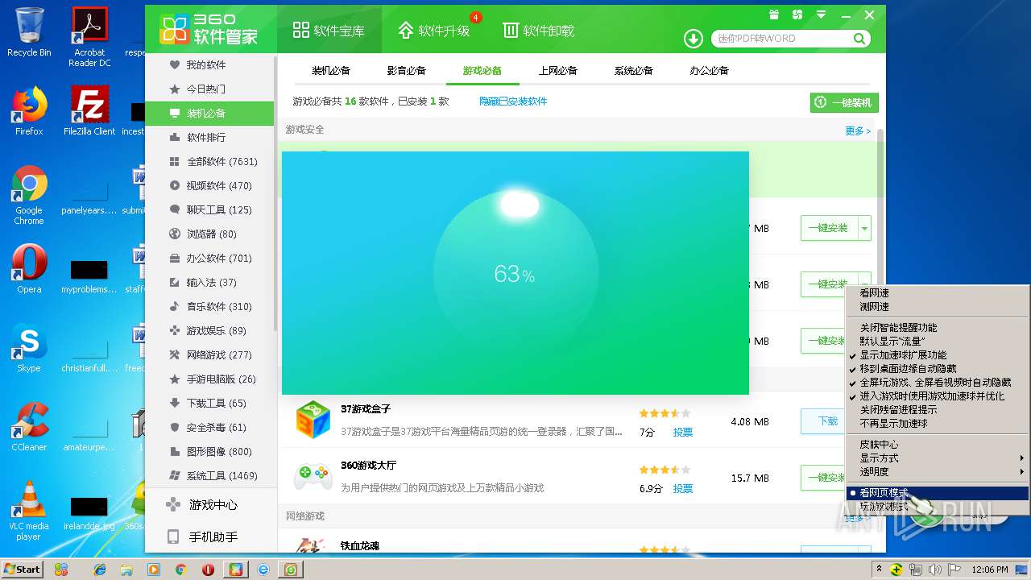Viewport: 1031px width, 580px height.
Task: Open the download manager arrow icon
Action: pos(694,39)
